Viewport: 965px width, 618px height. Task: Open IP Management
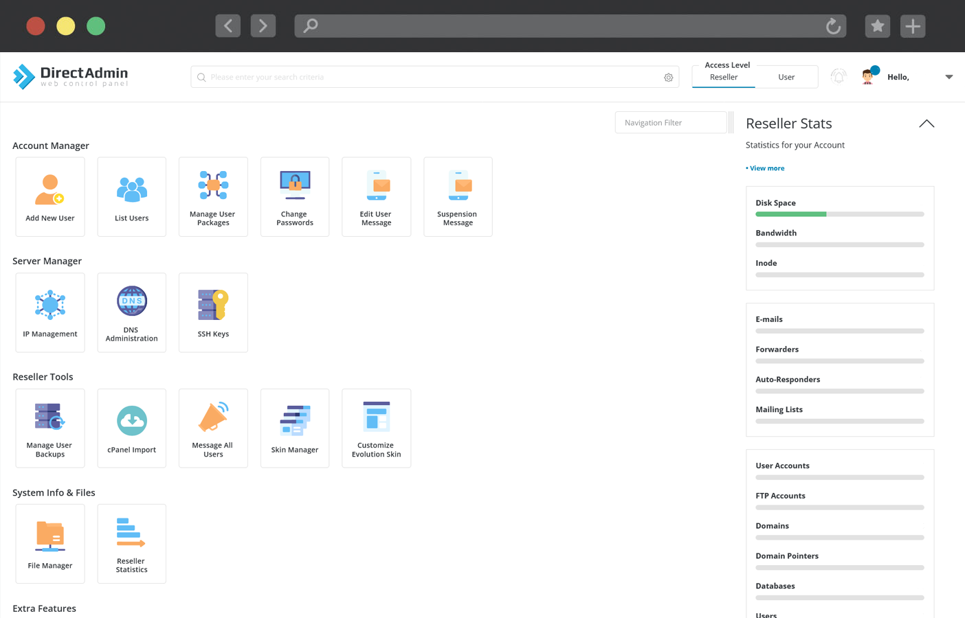pos(50,312)
